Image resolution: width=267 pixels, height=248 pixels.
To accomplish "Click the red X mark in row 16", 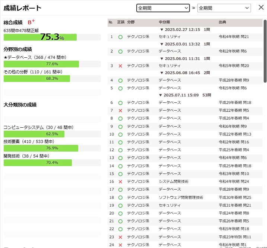I will click(x=120, y=182).
